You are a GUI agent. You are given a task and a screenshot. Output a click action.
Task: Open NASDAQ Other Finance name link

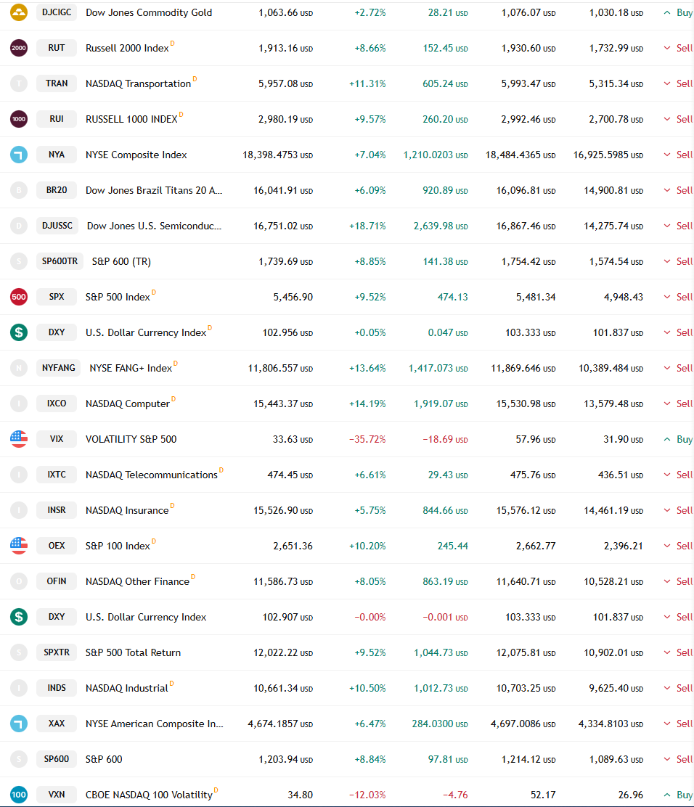[137, 581]
